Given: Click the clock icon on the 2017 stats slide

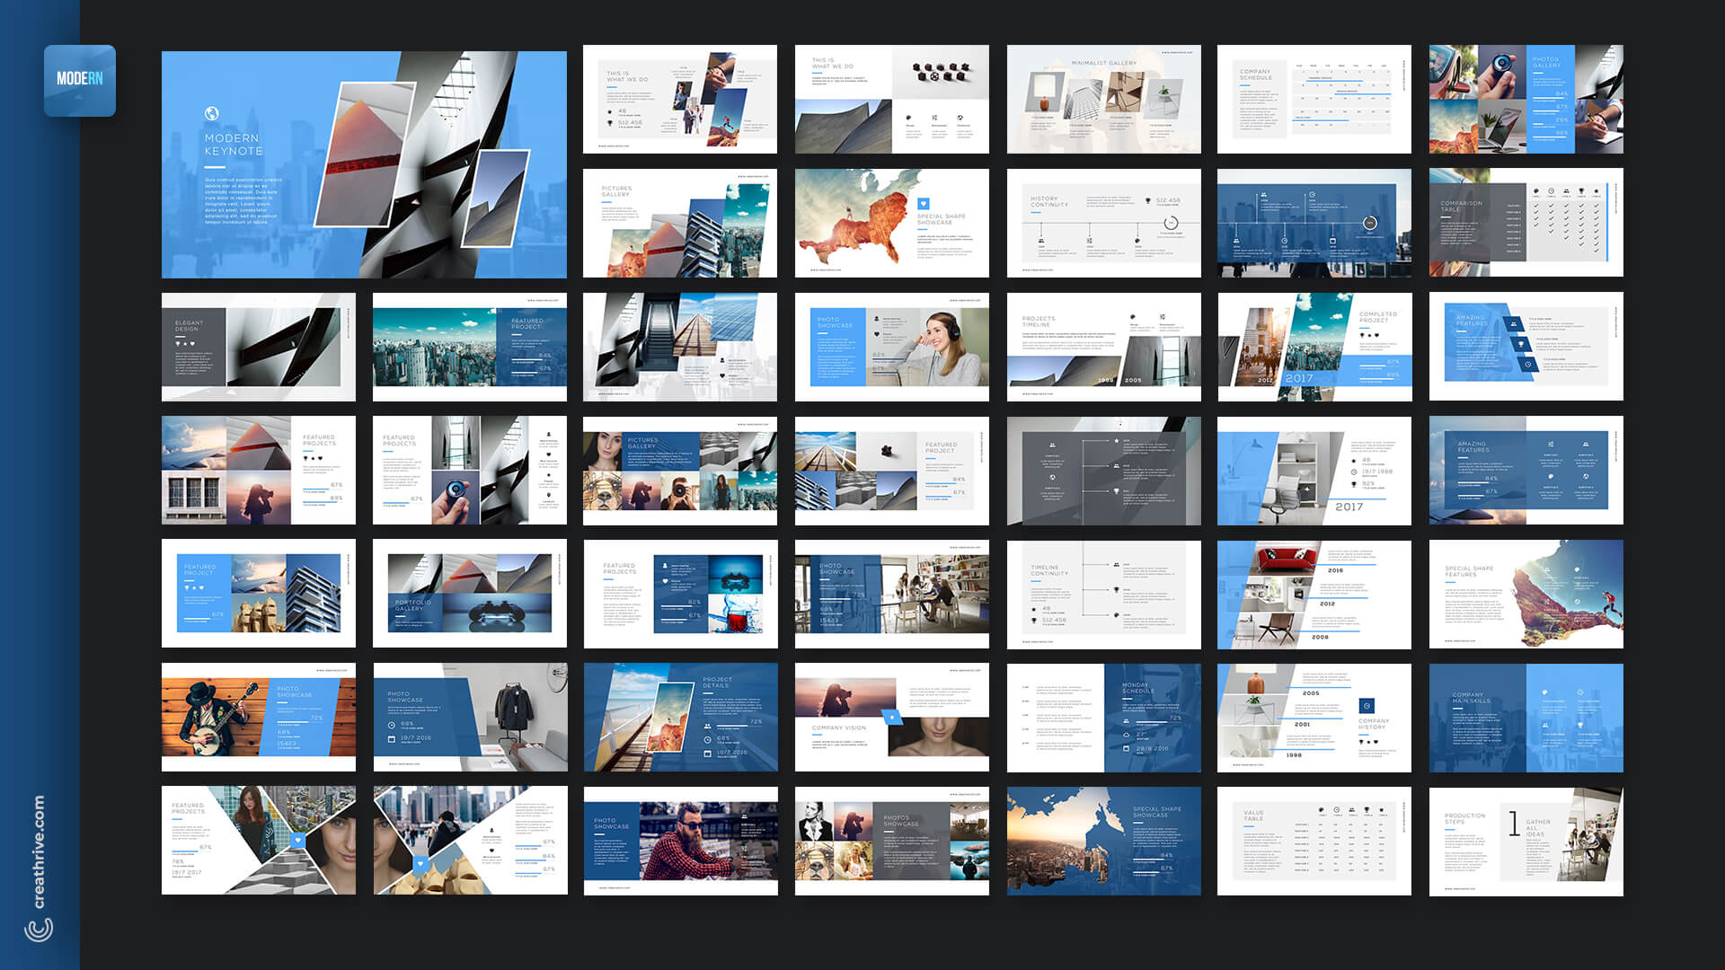Looking at the screenshot, I should pos(1353,472).
